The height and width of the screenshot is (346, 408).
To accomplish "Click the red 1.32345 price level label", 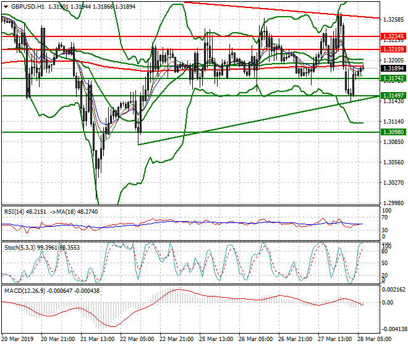I will coord(393,36).
